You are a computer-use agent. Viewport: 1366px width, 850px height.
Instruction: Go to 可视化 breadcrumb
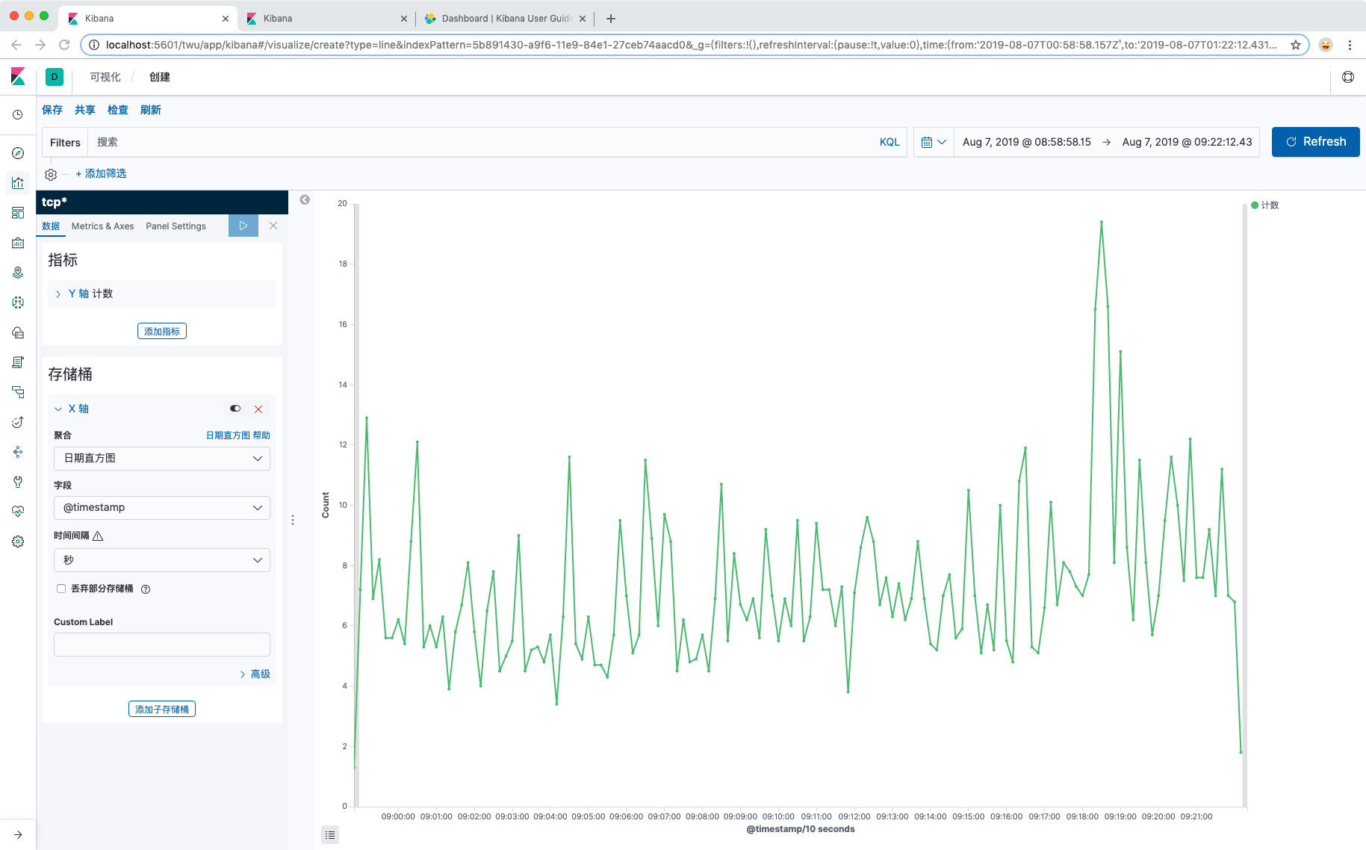coord(105,77)
